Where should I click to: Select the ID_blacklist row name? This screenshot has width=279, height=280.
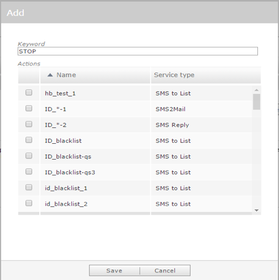point(63,141)
